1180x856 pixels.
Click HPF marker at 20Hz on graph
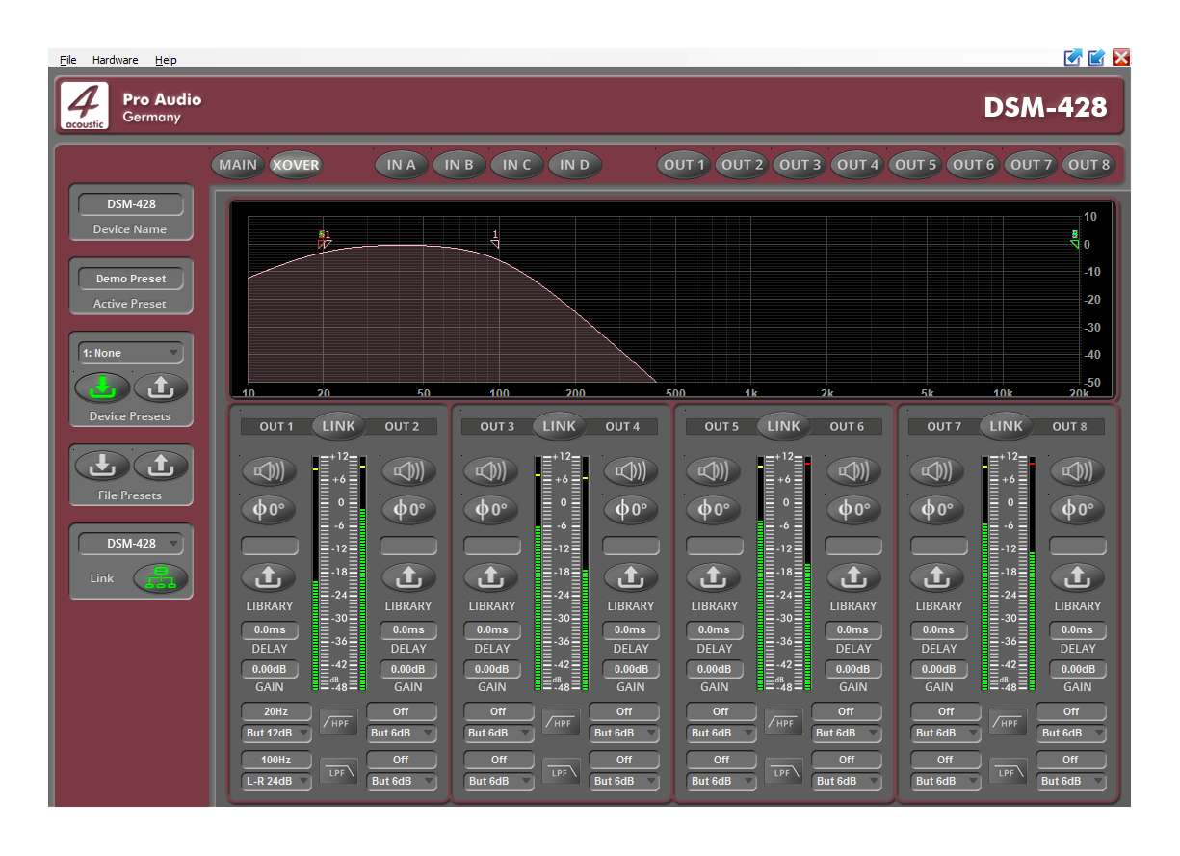(324, 240)
